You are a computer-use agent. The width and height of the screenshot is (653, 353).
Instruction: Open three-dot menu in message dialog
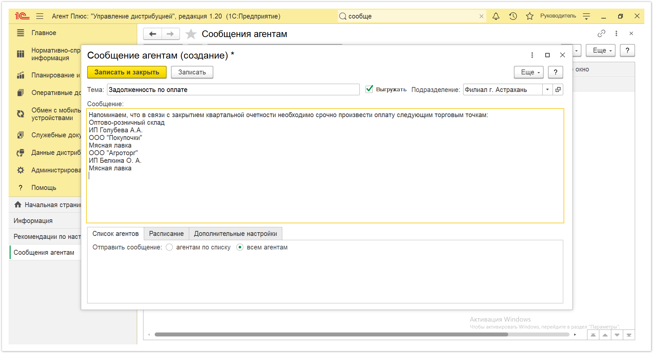(532, 55)
